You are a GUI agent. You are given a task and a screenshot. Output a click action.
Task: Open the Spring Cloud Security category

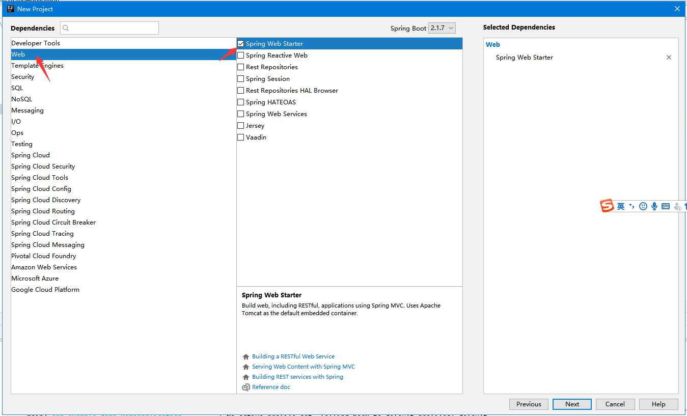[x=124, y=167]
